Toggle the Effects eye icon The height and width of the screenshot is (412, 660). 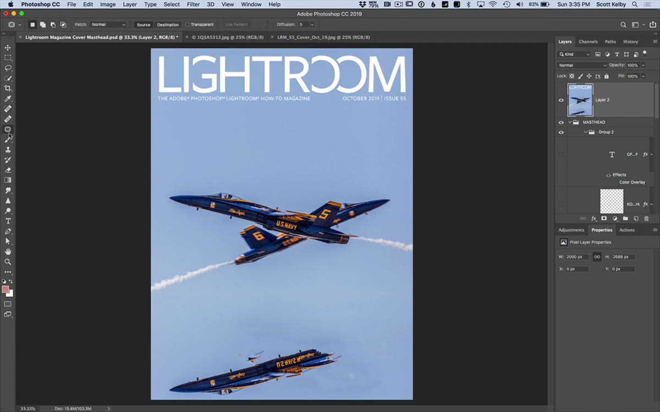(x=608, y=175)
